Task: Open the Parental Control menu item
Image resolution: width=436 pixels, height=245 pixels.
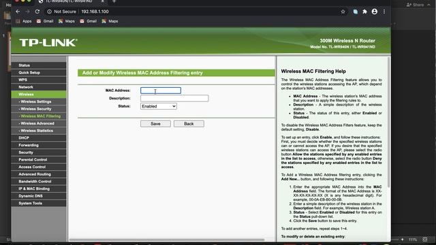Action: [39, 160]
